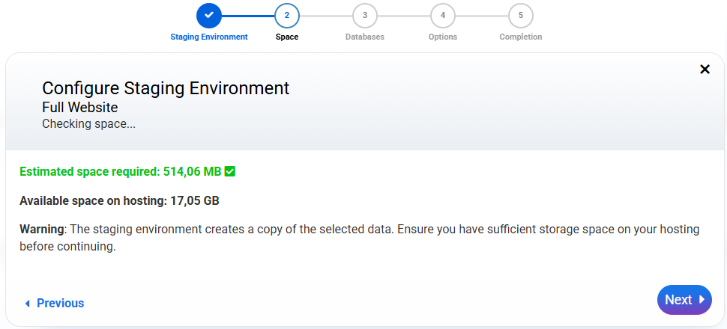Switch to the Databases step label
This screenshot has width=727, height=329.
365,37
